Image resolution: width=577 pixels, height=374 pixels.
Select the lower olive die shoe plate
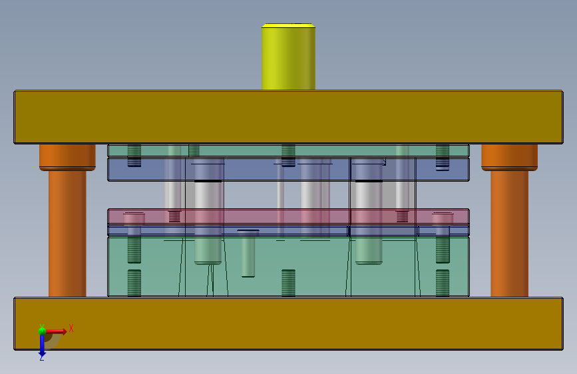(288, 323)
